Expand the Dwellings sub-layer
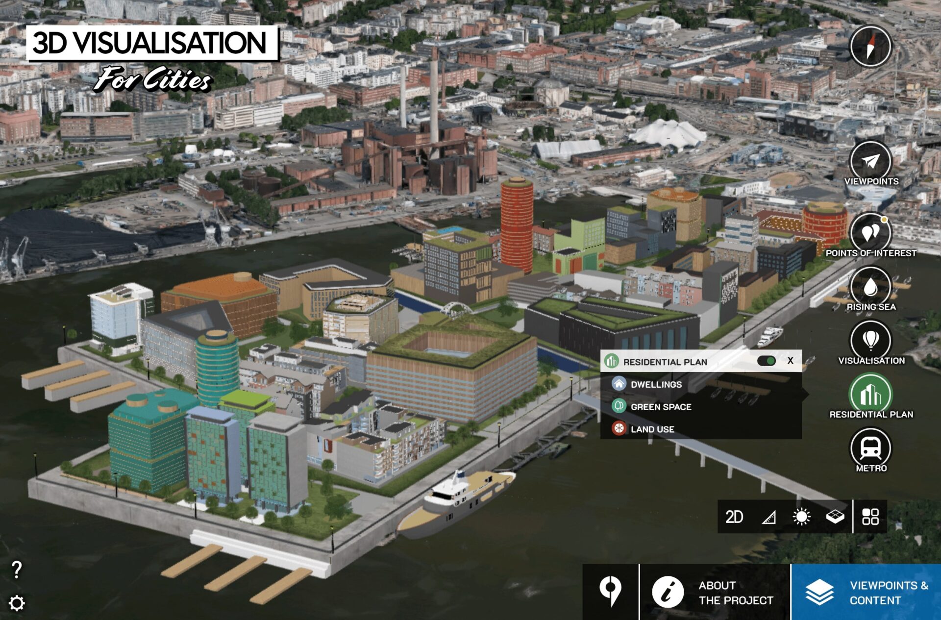941x620 pixels. pos(656,384)
